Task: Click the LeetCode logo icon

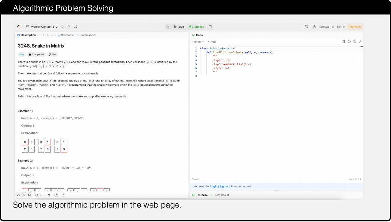Action: (19, 27)
